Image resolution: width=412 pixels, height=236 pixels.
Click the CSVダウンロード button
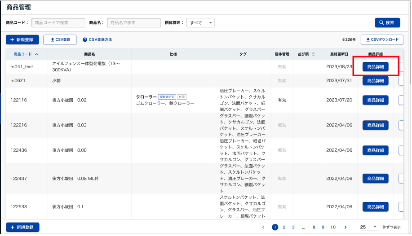point(382,39)
